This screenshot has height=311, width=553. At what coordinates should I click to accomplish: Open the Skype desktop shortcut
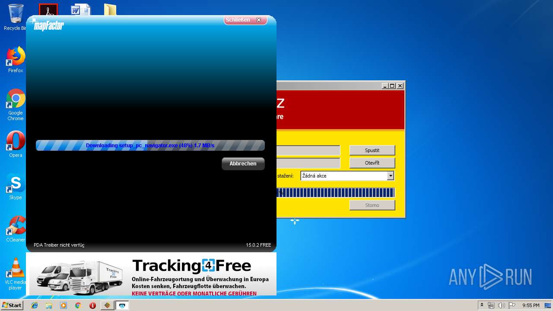coord(16,187)
